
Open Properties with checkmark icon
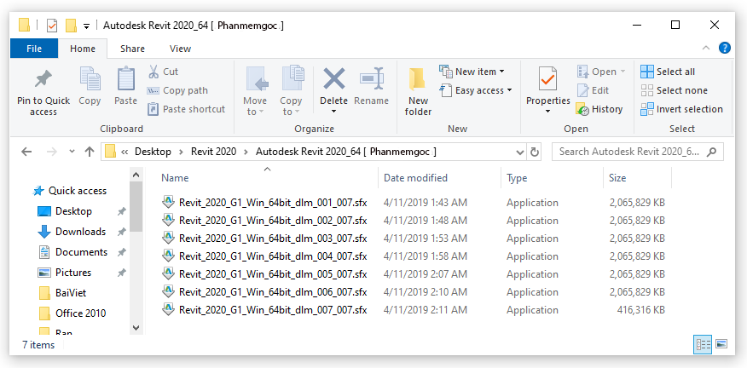(x=547, y=78)
